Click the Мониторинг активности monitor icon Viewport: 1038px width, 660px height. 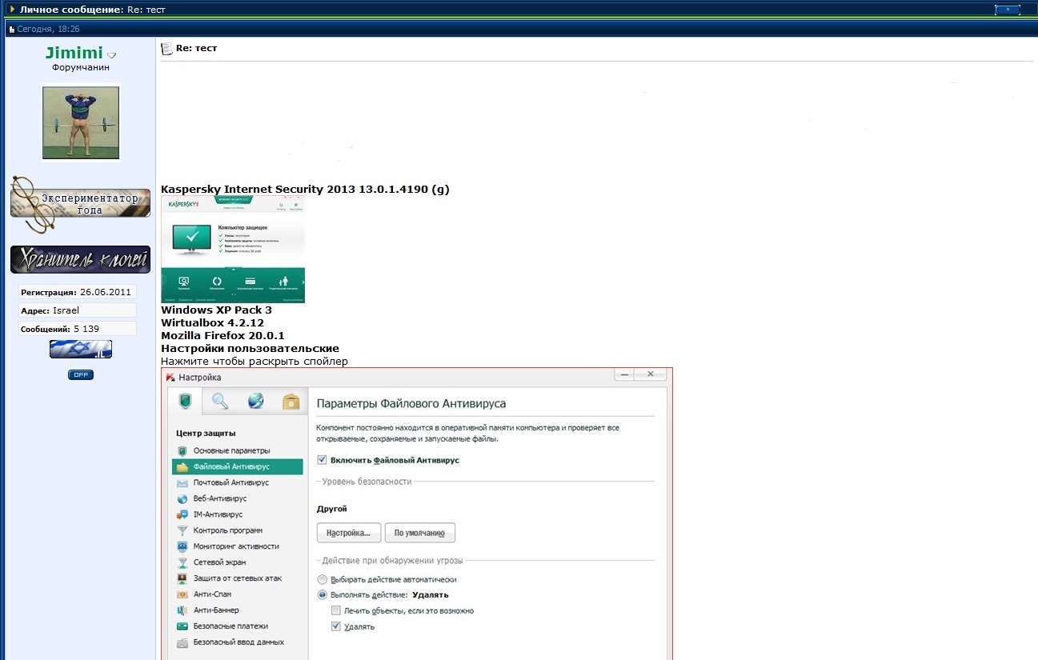[x=182, y=546]
